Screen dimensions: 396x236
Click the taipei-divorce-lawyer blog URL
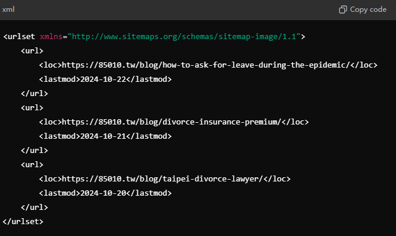coord(162,179)
